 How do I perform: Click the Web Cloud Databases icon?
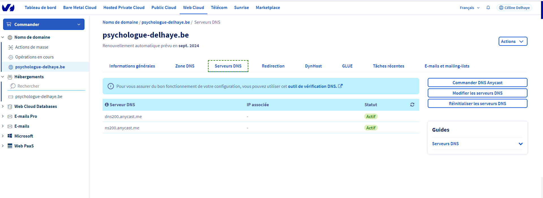(x=10, y=106)
